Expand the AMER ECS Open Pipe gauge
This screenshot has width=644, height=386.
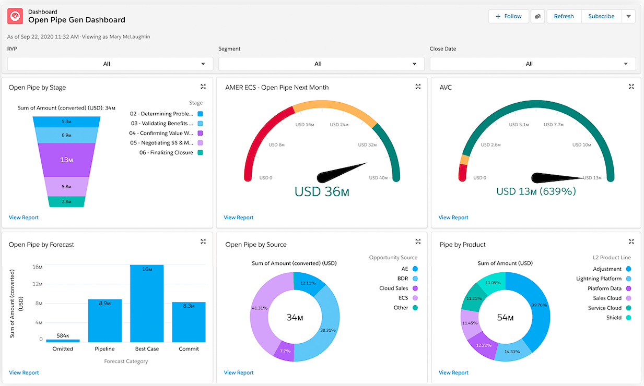point(418,87)
